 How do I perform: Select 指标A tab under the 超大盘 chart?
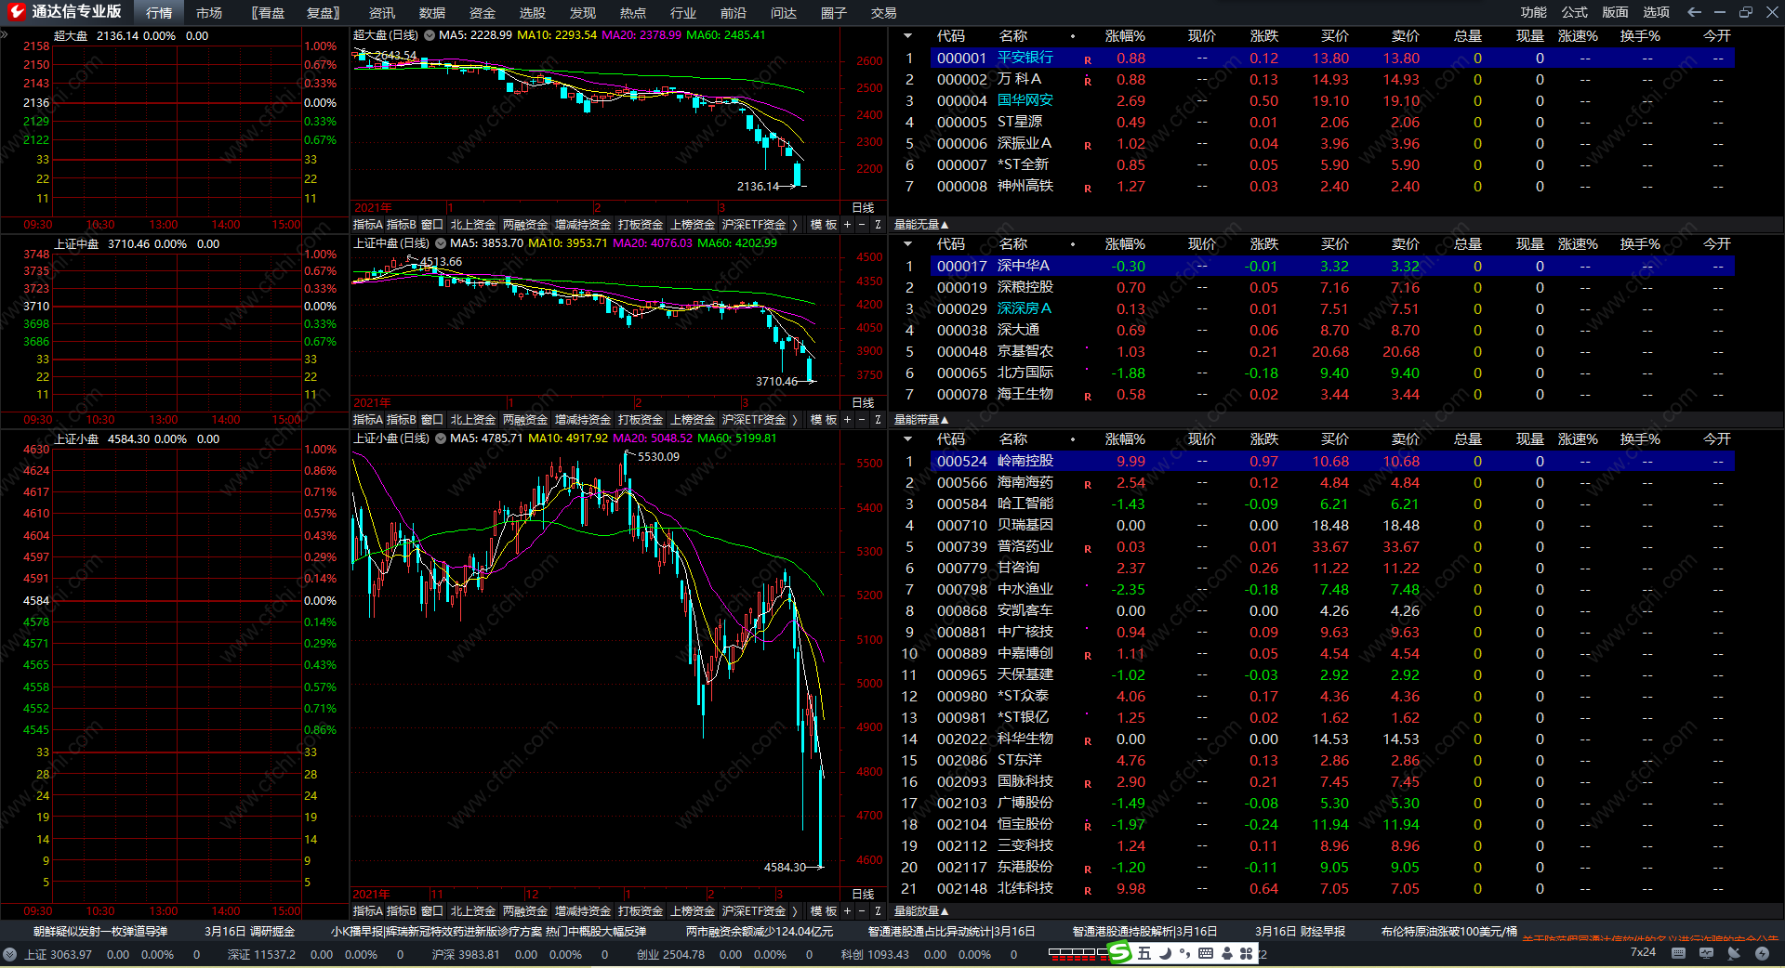tap(368, 225)
